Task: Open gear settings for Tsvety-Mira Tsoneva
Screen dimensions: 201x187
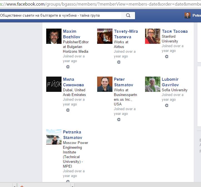Action: click(119, 62)
